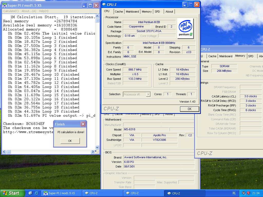Click the Package Socket 370 FC-PGA value
The width and height of the screenshot is (263, 197).
tap(149, 31)
